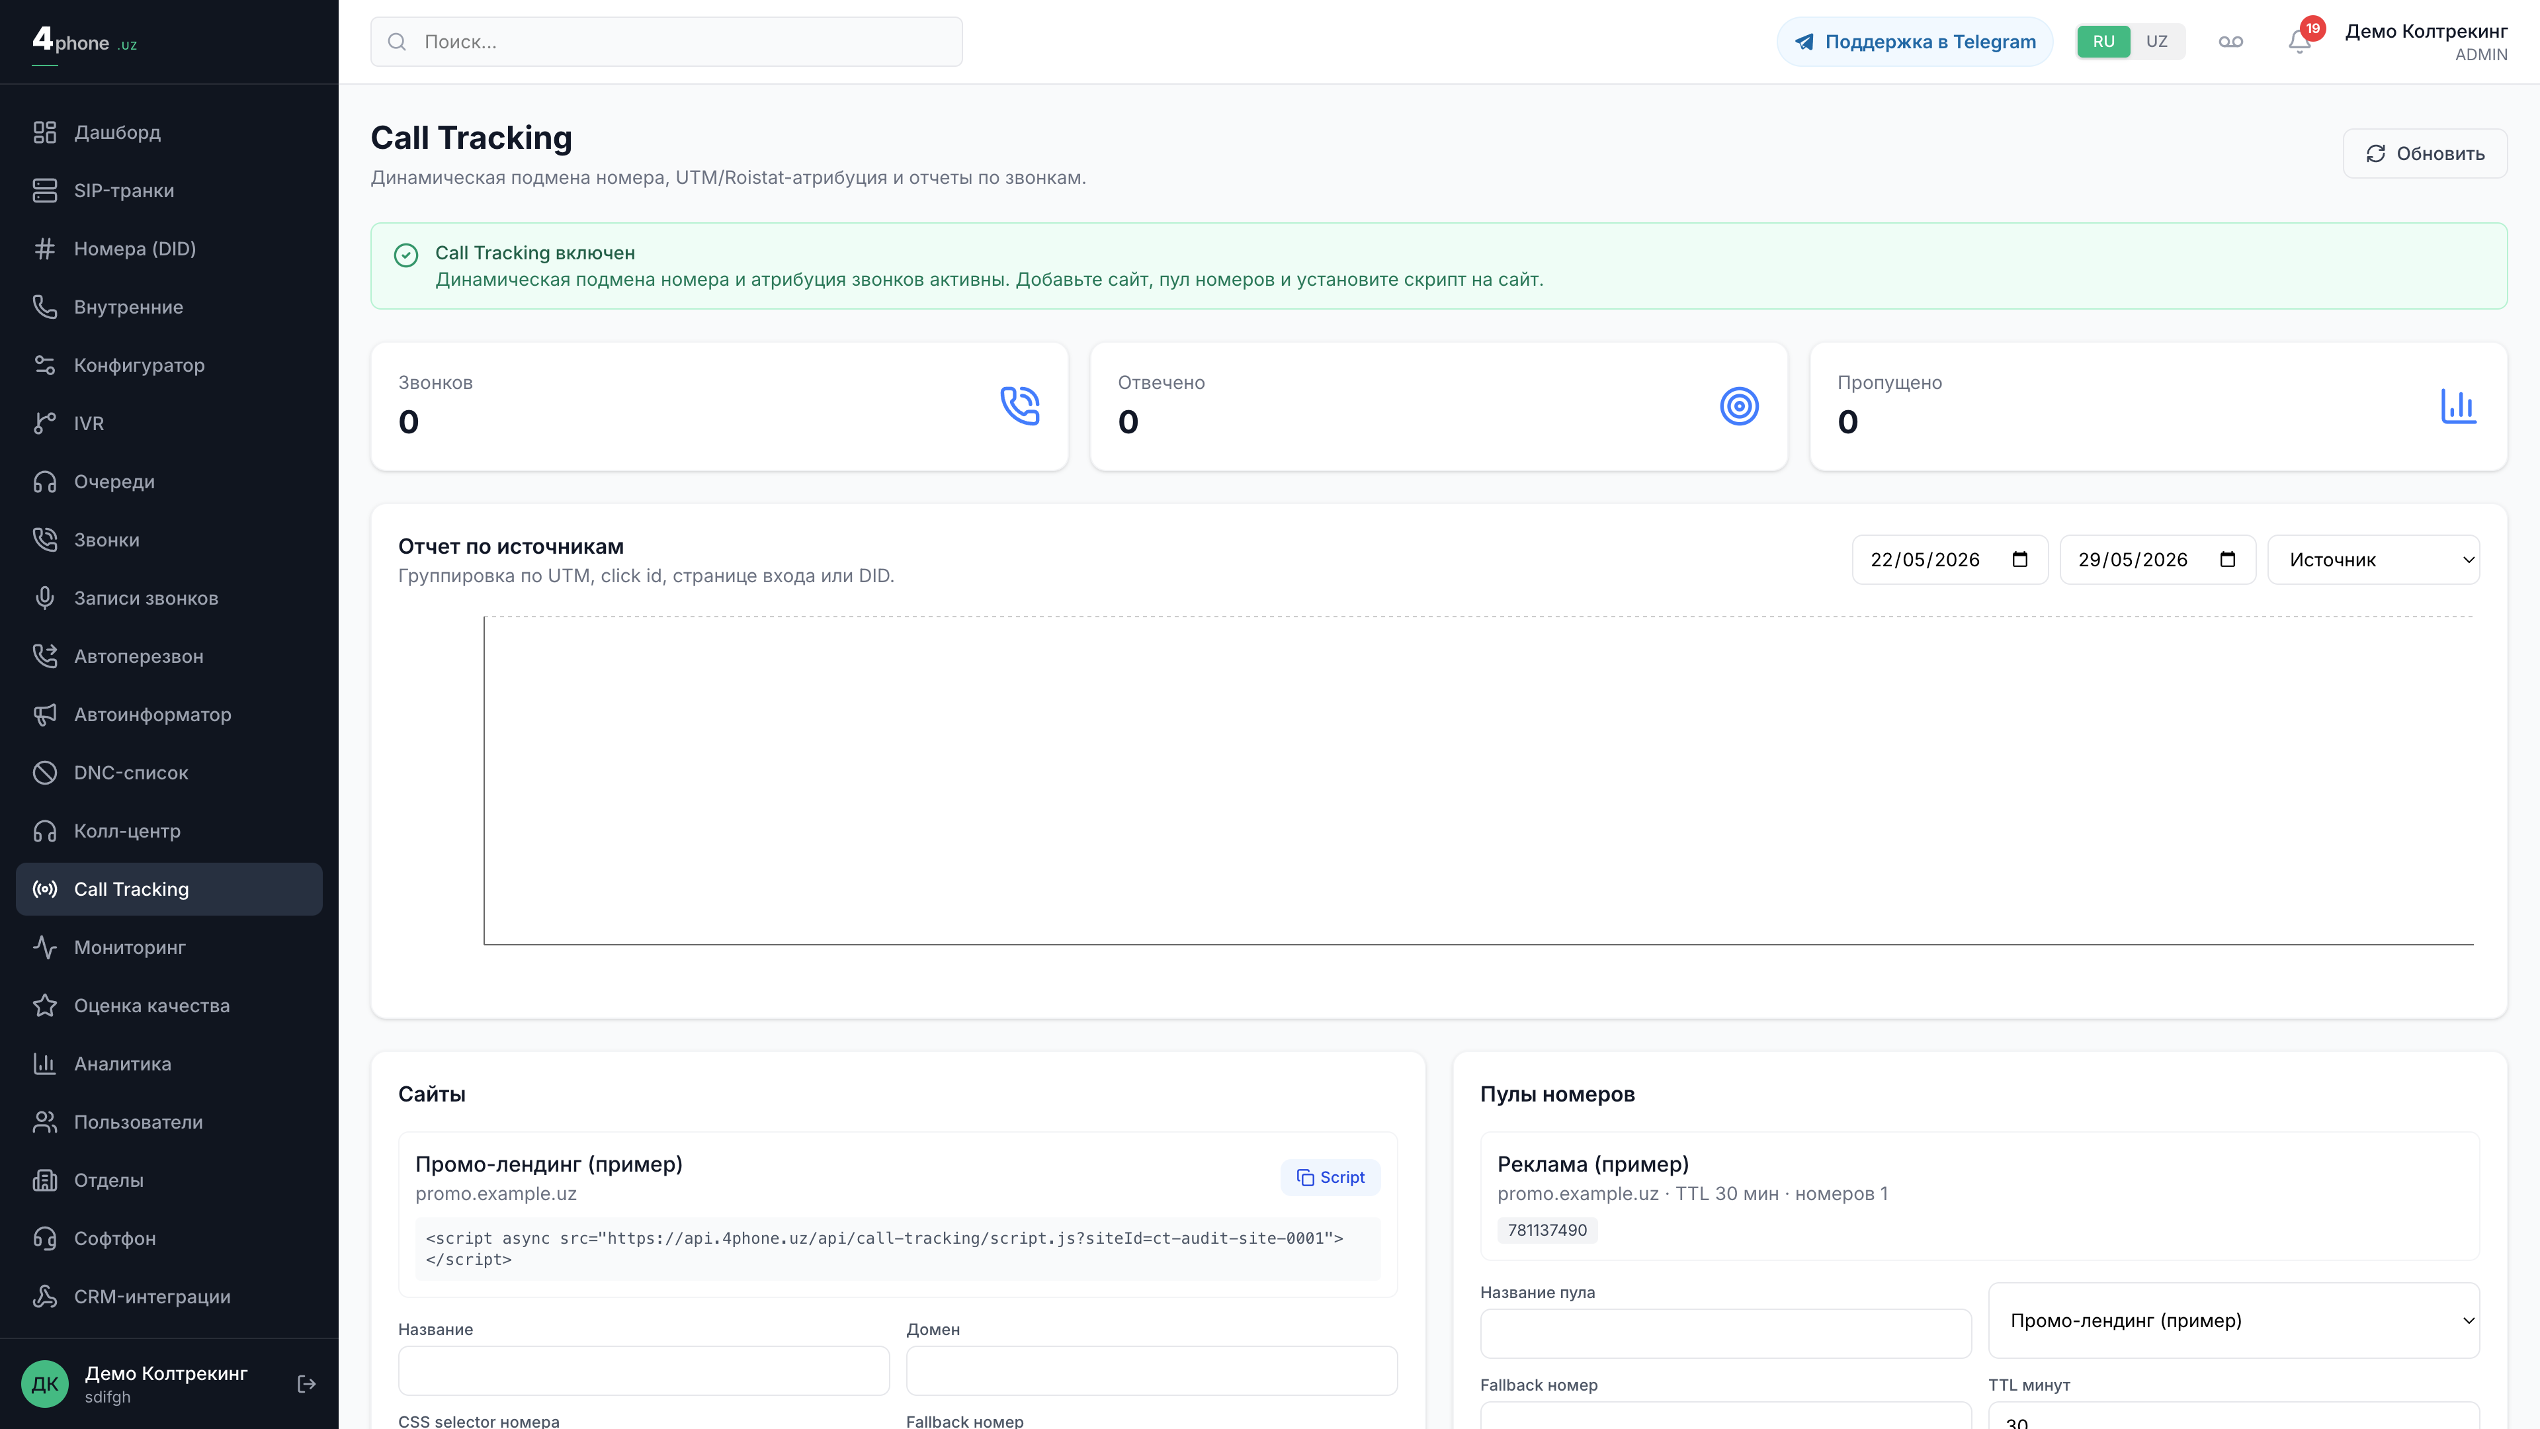The width and height of the screenshot is (2540, 1429).
Task: Click the 781137490 number tag
Action: tap(1547, 1230)
